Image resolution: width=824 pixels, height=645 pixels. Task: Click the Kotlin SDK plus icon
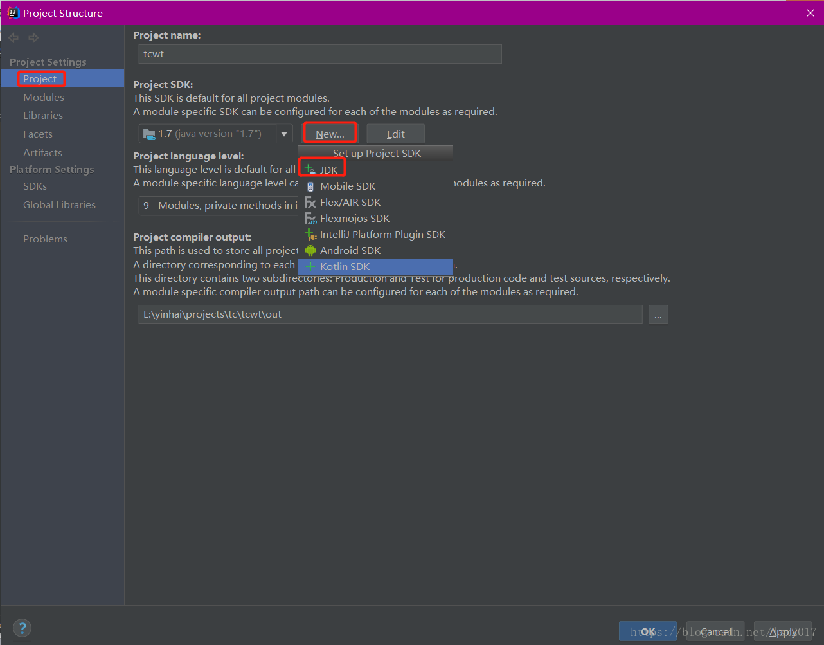310,266
